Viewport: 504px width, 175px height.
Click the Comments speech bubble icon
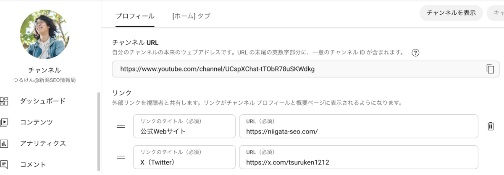click(x=4, y=165)
